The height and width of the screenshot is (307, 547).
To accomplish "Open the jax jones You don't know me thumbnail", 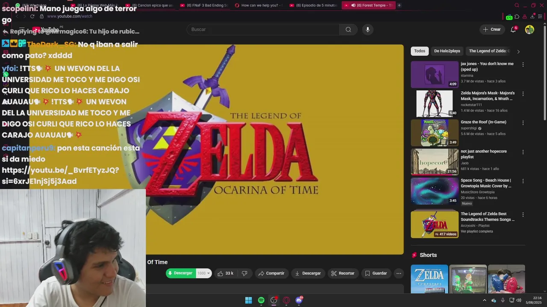I will (x=435, y=75).
